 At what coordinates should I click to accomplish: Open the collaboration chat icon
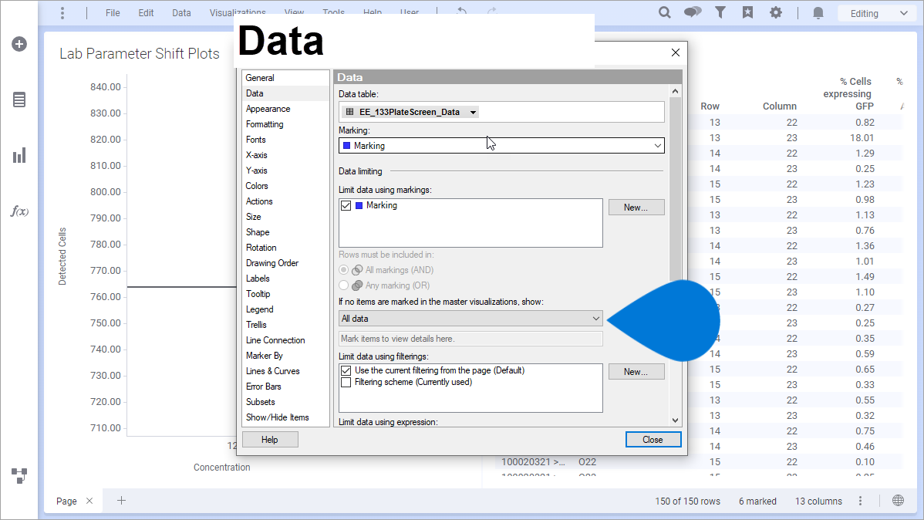pyautogui.click(x=693, y=13)
